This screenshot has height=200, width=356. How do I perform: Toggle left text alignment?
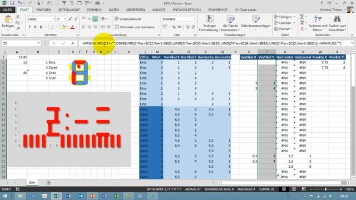click(83, 27)
